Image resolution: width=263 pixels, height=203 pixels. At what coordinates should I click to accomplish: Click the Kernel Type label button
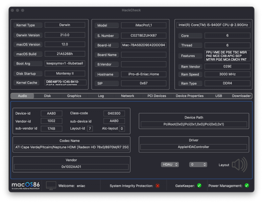point(28,25)
